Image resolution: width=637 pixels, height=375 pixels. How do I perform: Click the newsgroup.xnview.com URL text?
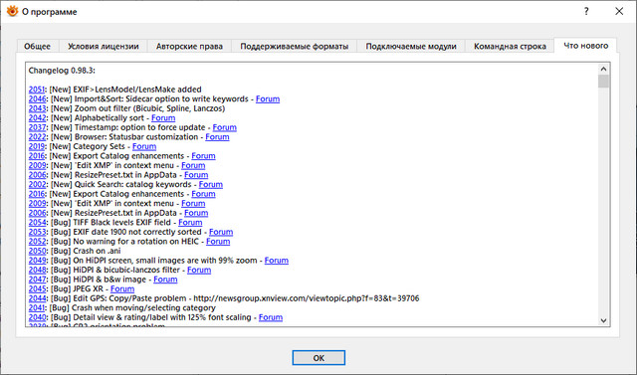point(307,298)
